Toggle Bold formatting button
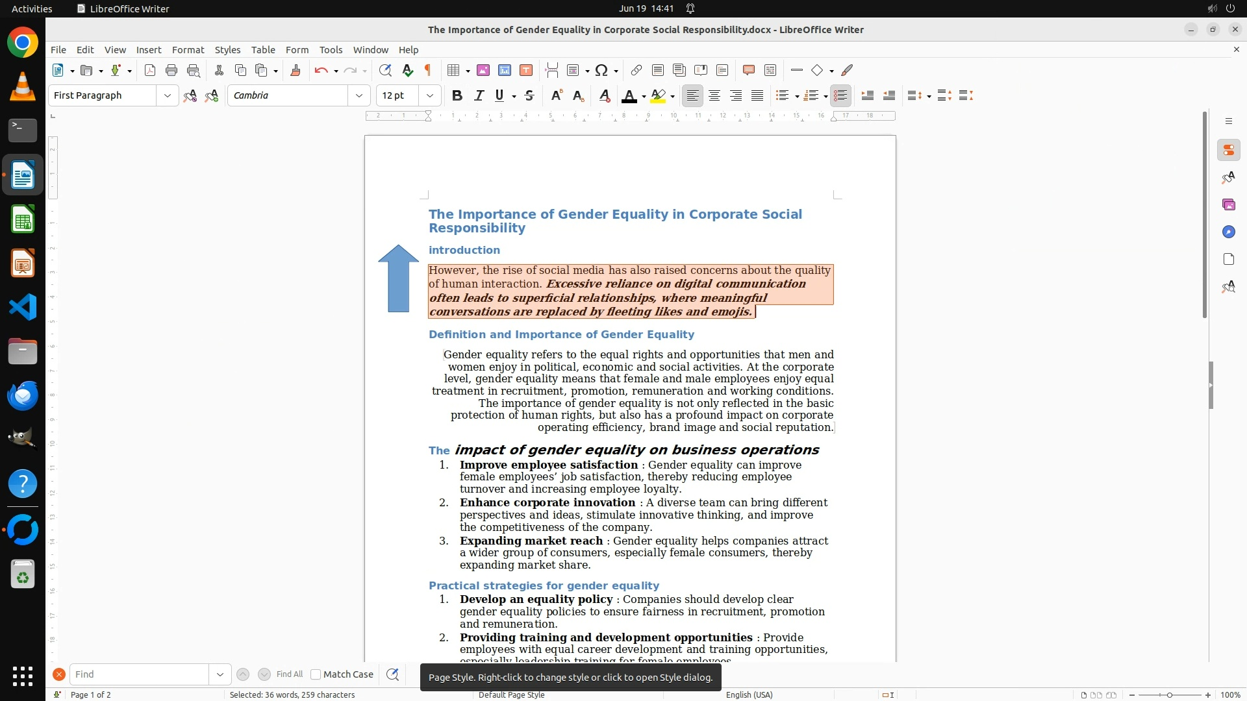 (457, 95)
